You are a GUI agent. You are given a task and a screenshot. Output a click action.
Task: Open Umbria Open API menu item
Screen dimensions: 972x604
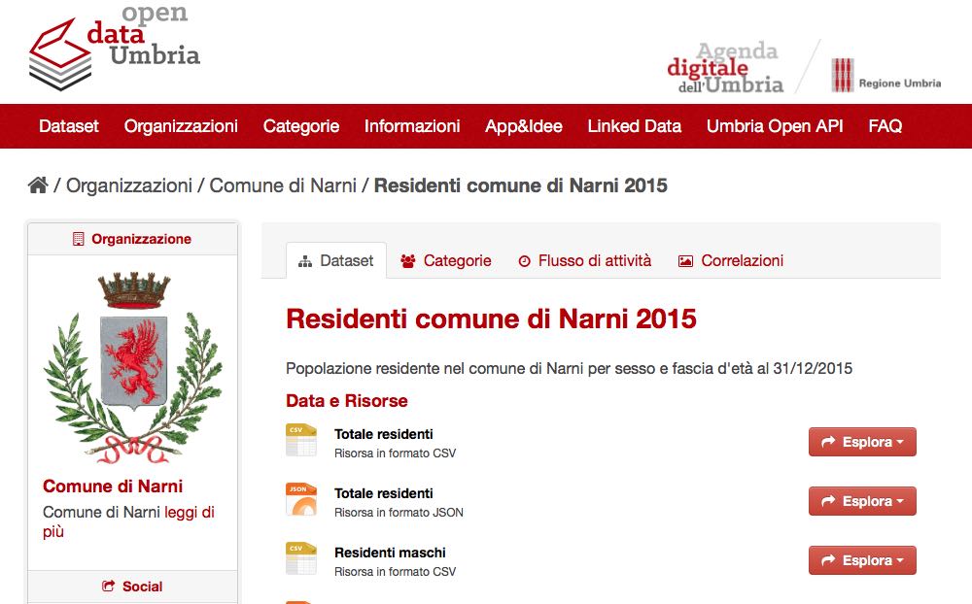coord(775,126)
